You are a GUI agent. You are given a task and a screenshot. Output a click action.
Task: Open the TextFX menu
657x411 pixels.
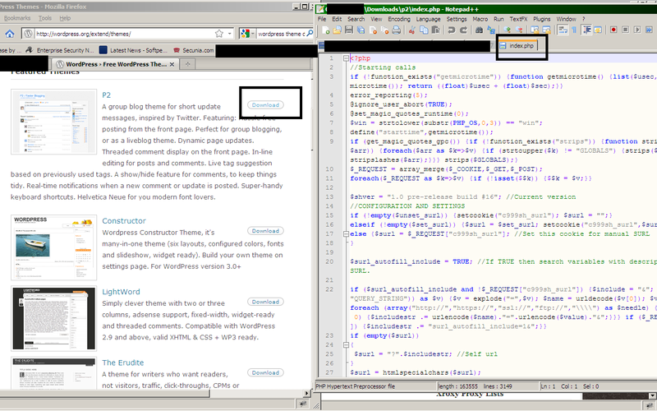tap(518, 19)
